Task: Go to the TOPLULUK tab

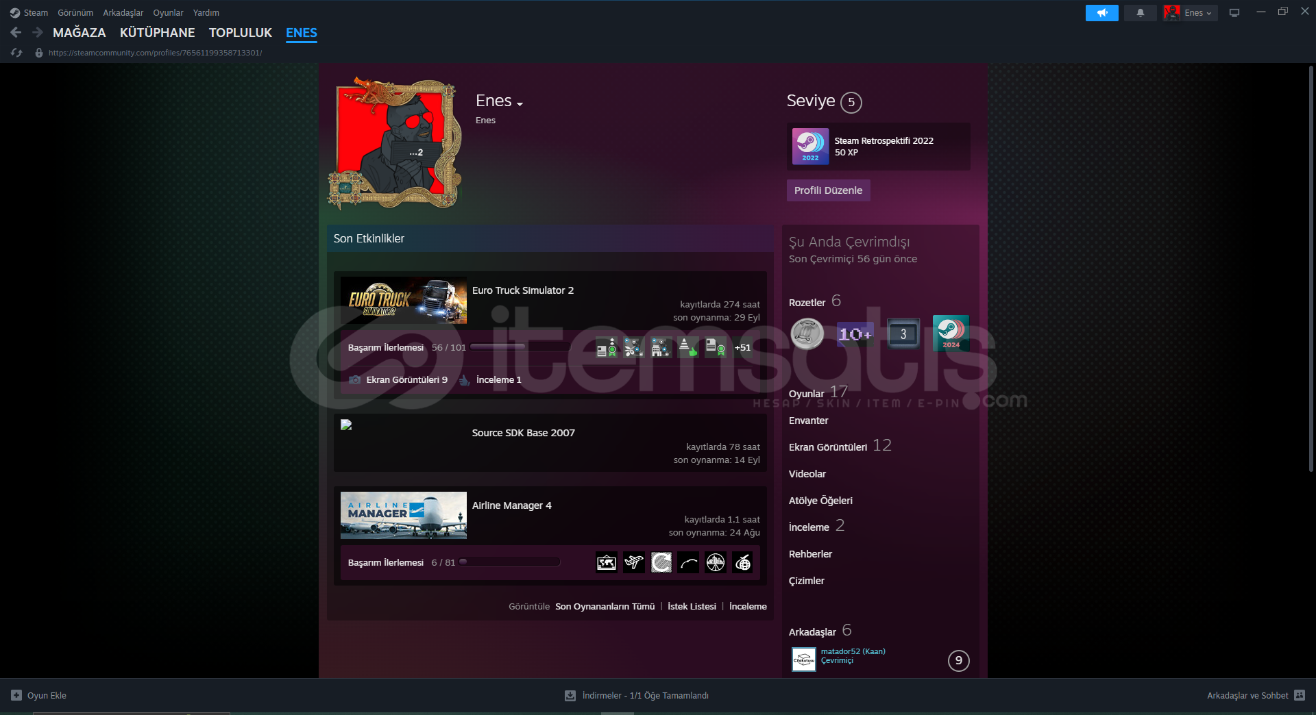Action: (x=241, y=32)
